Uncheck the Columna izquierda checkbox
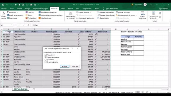The height and width of the screenshot is (96, 171). pyautogui.click(x=45, y=57)
